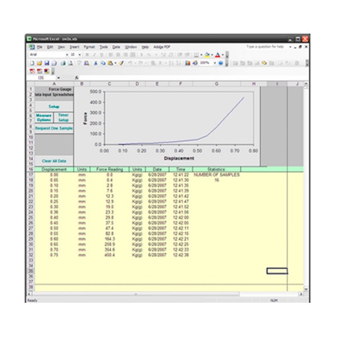Click the red Font Color A
This screenshot has width=338, height=338.
pos(217,54)
